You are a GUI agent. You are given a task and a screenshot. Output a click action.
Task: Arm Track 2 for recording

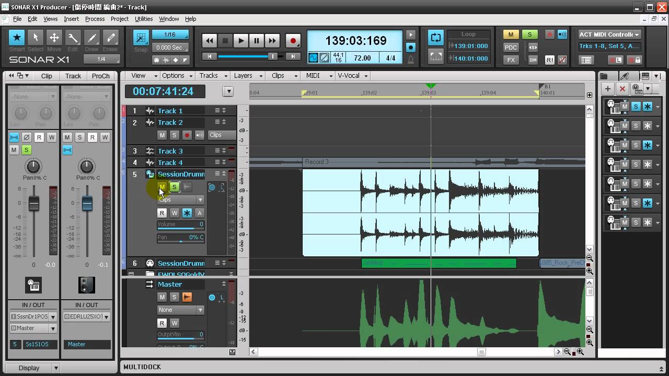coord(187,135)
